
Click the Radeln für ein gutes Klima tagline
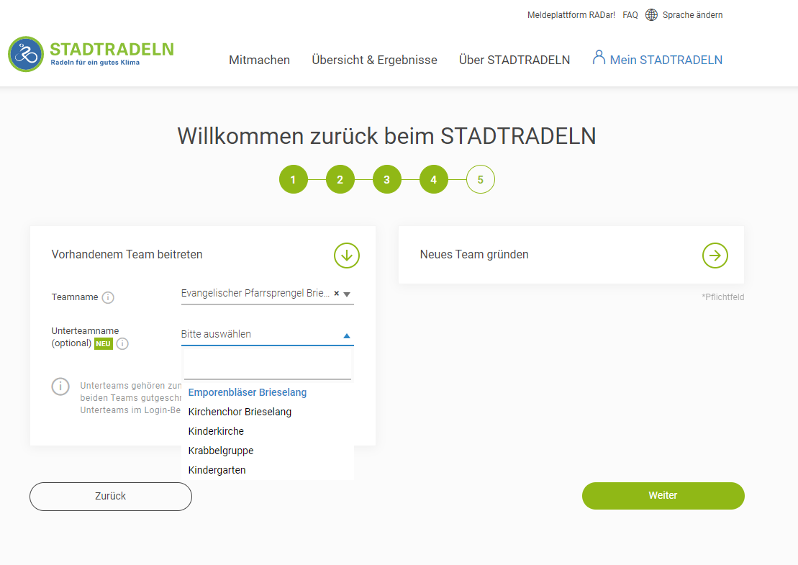95,63
